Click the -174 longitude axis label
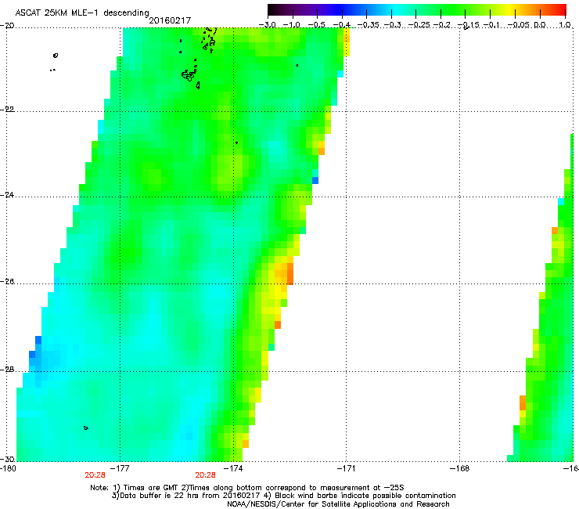This screenshot has height=509, width=579. point(234,469)
